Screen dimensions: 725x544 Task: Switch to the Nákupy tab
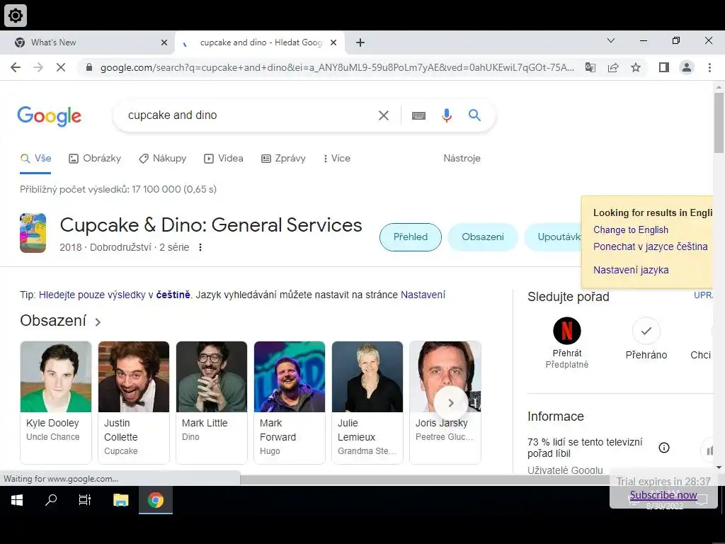tap(163, 158)
